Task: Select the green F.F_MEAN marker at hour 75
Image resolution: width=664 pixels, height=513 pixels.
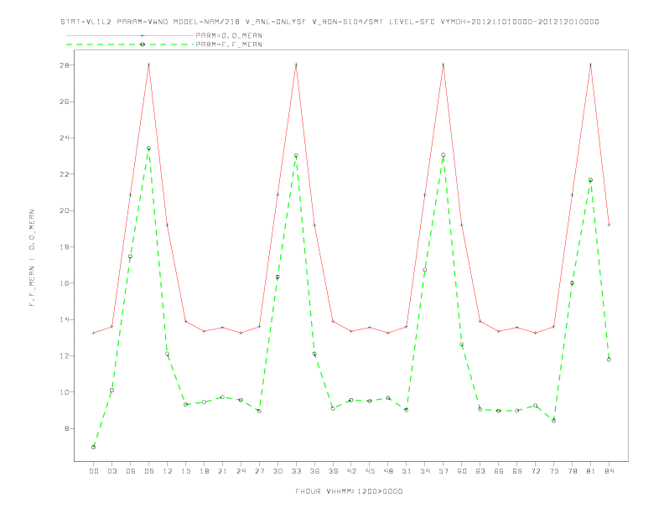Action: tap(554, 421)
